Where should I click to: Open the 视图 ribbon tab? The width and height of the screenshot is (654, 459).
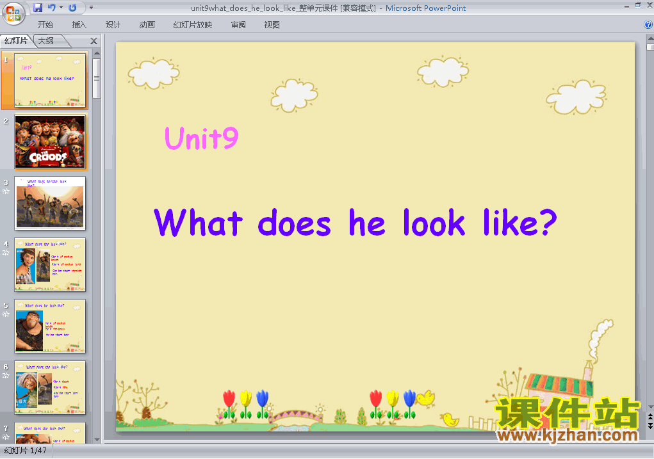click(272, 24)
